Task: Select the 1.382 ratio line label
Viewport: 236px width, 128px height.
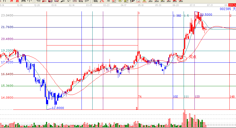Action: click(x=177, y=16)
